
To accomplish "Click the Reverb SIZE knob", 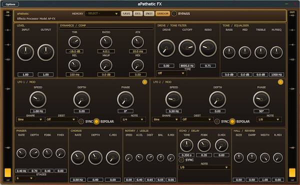I will click(239, 157).
